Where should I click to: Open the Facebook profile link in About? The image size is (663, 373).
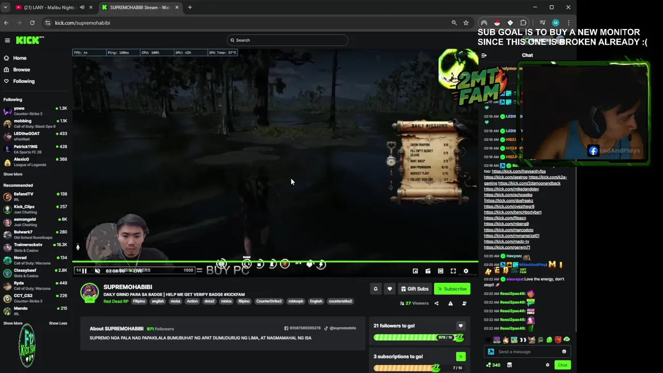pos(302,328)
